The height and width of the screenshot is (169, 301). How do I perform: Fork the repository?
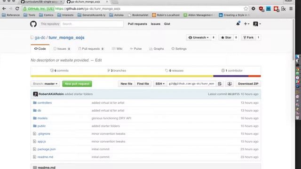coord(249,38)
